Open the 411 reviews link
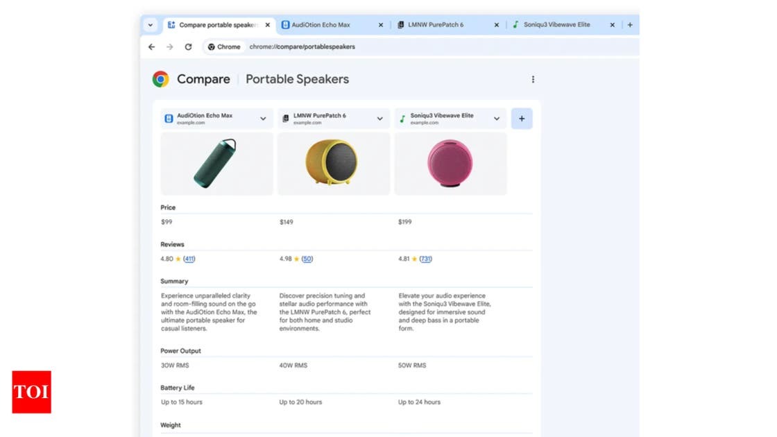Image resolution: width=777 pixels, height=437 pixels. (x=189, y=259)
